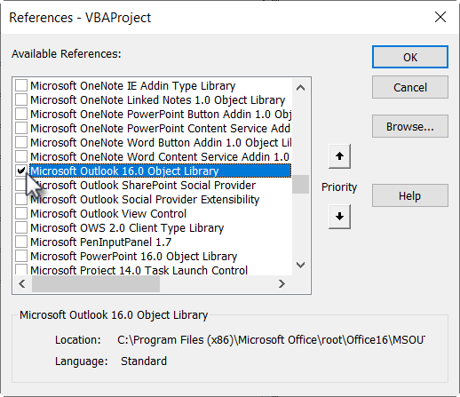Check Microsoft PowerPoint 16.0 Object Library box

21,256
